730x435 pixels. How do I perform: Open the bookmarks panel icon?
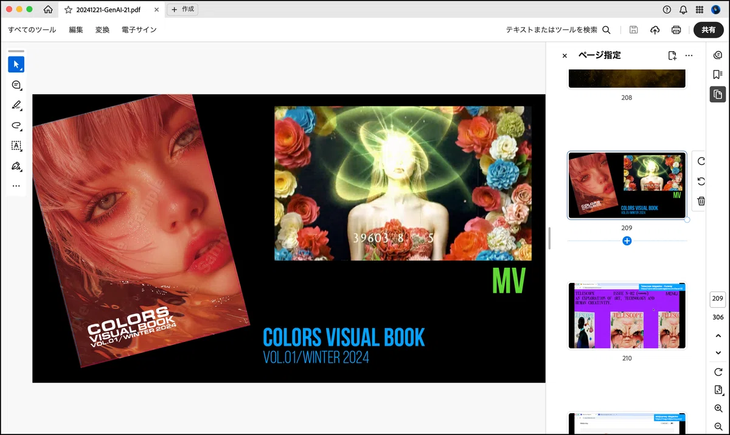point(718,74)
